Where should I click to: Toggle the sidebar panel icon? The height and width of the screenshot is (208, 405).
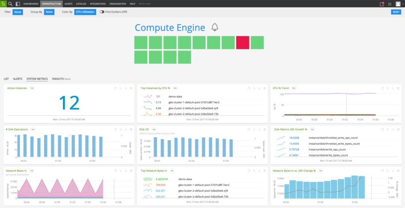pos(18,4)
